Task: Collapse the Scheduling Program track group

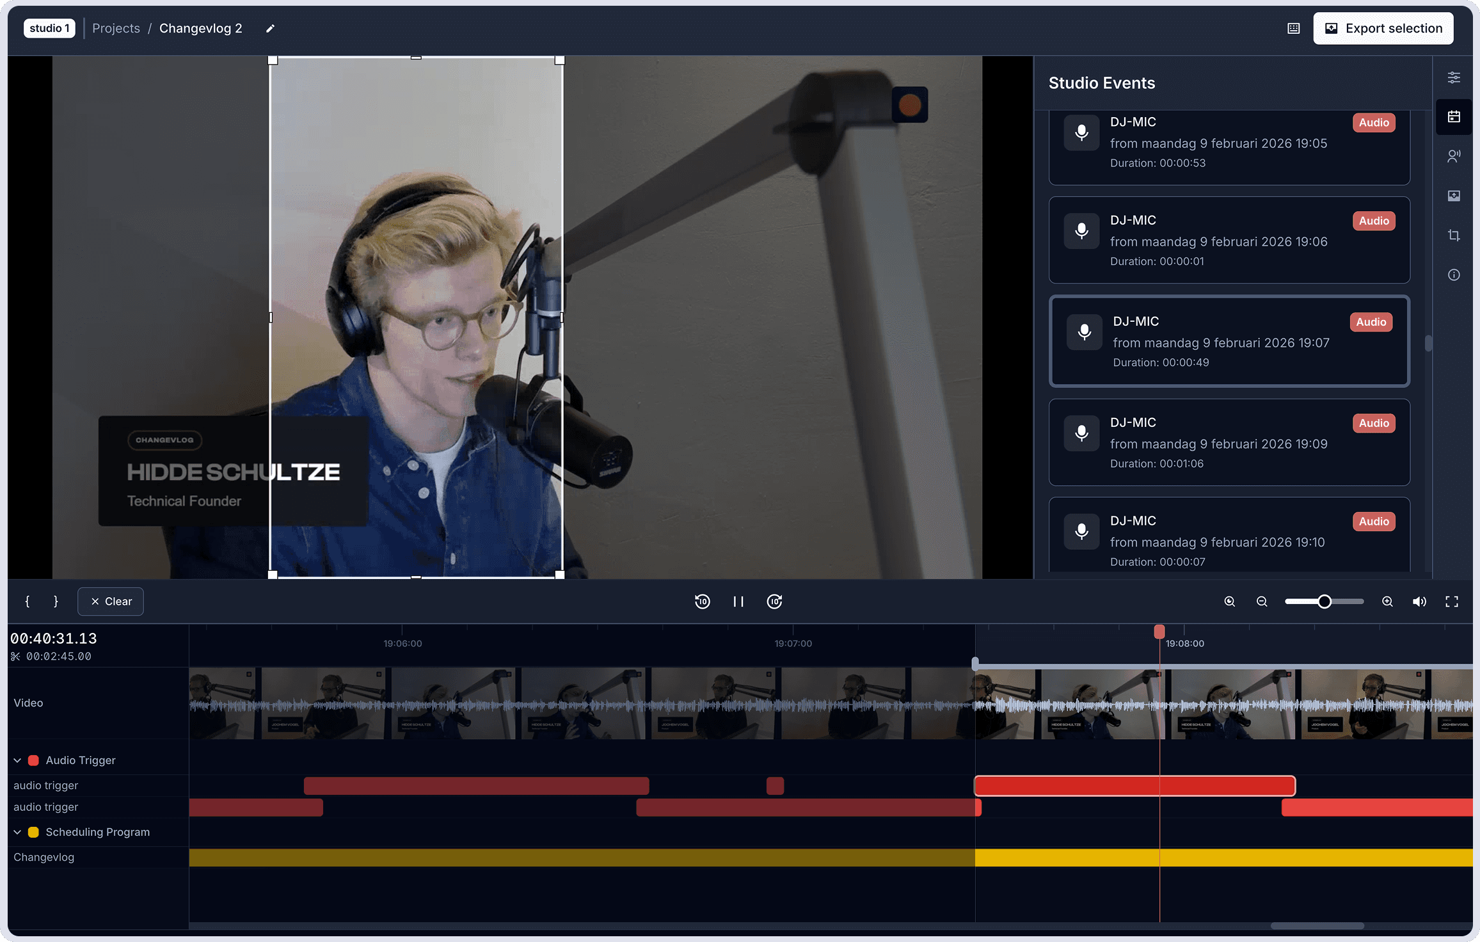Action: point(18,832)
